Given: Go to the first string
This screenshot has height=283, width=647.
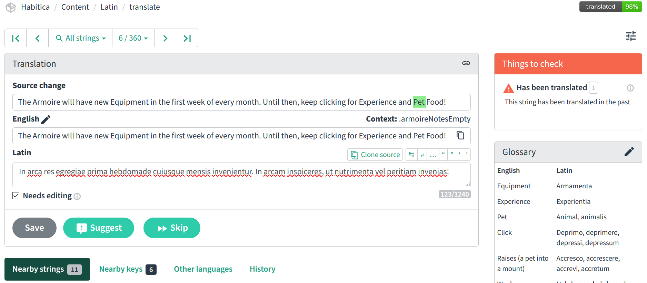Looking at the screenshot, I should click(16, 38).
